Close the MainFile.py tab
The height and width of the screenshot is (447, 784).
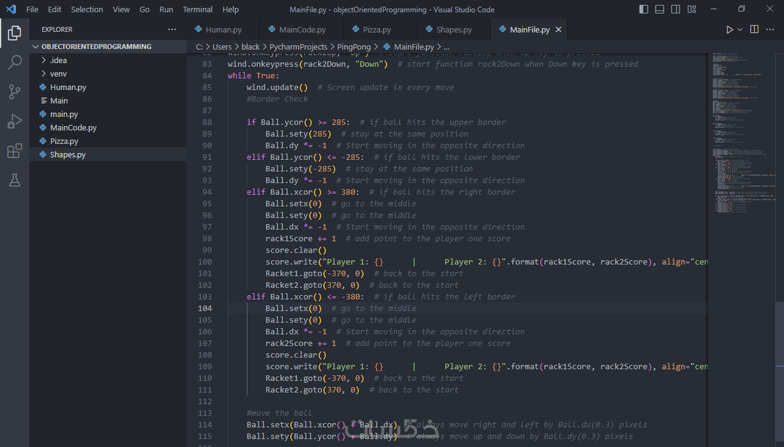(558, 29)
